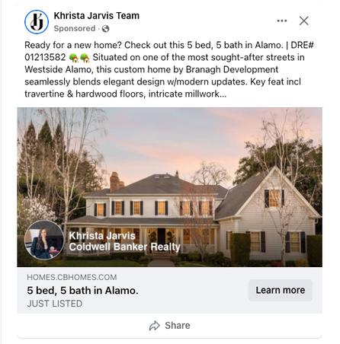Open the Khrista Jarvis Team profile logo
Image resolution: width=340 pixels, height=344 pixels.
tap(37, 22)
